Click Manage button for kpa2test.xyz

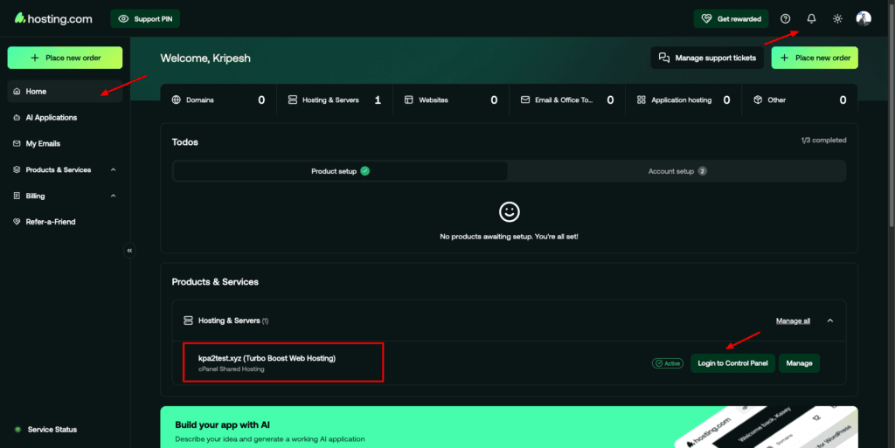(799, 363)
